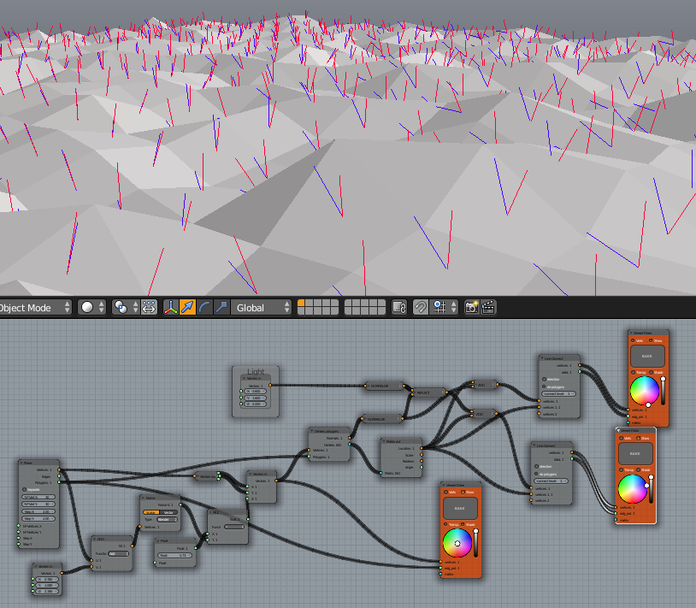The width and height of the screenshot is (696, 608).
Task: Toggle manipulate center points icon
Action: pos(149,308)
